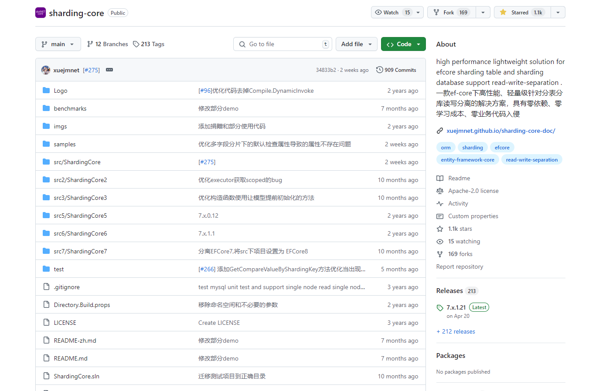Click the book icon beside Readme

[x=440, y=178]
